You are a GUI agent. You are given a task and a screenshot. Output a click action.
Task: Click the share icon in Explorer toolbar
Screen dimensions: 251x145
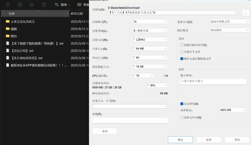coord(32,5)
